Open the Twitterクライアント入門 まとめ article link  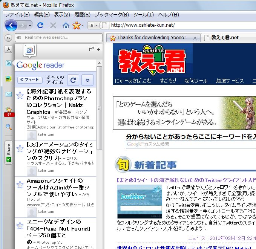click(x=186, y=180)
